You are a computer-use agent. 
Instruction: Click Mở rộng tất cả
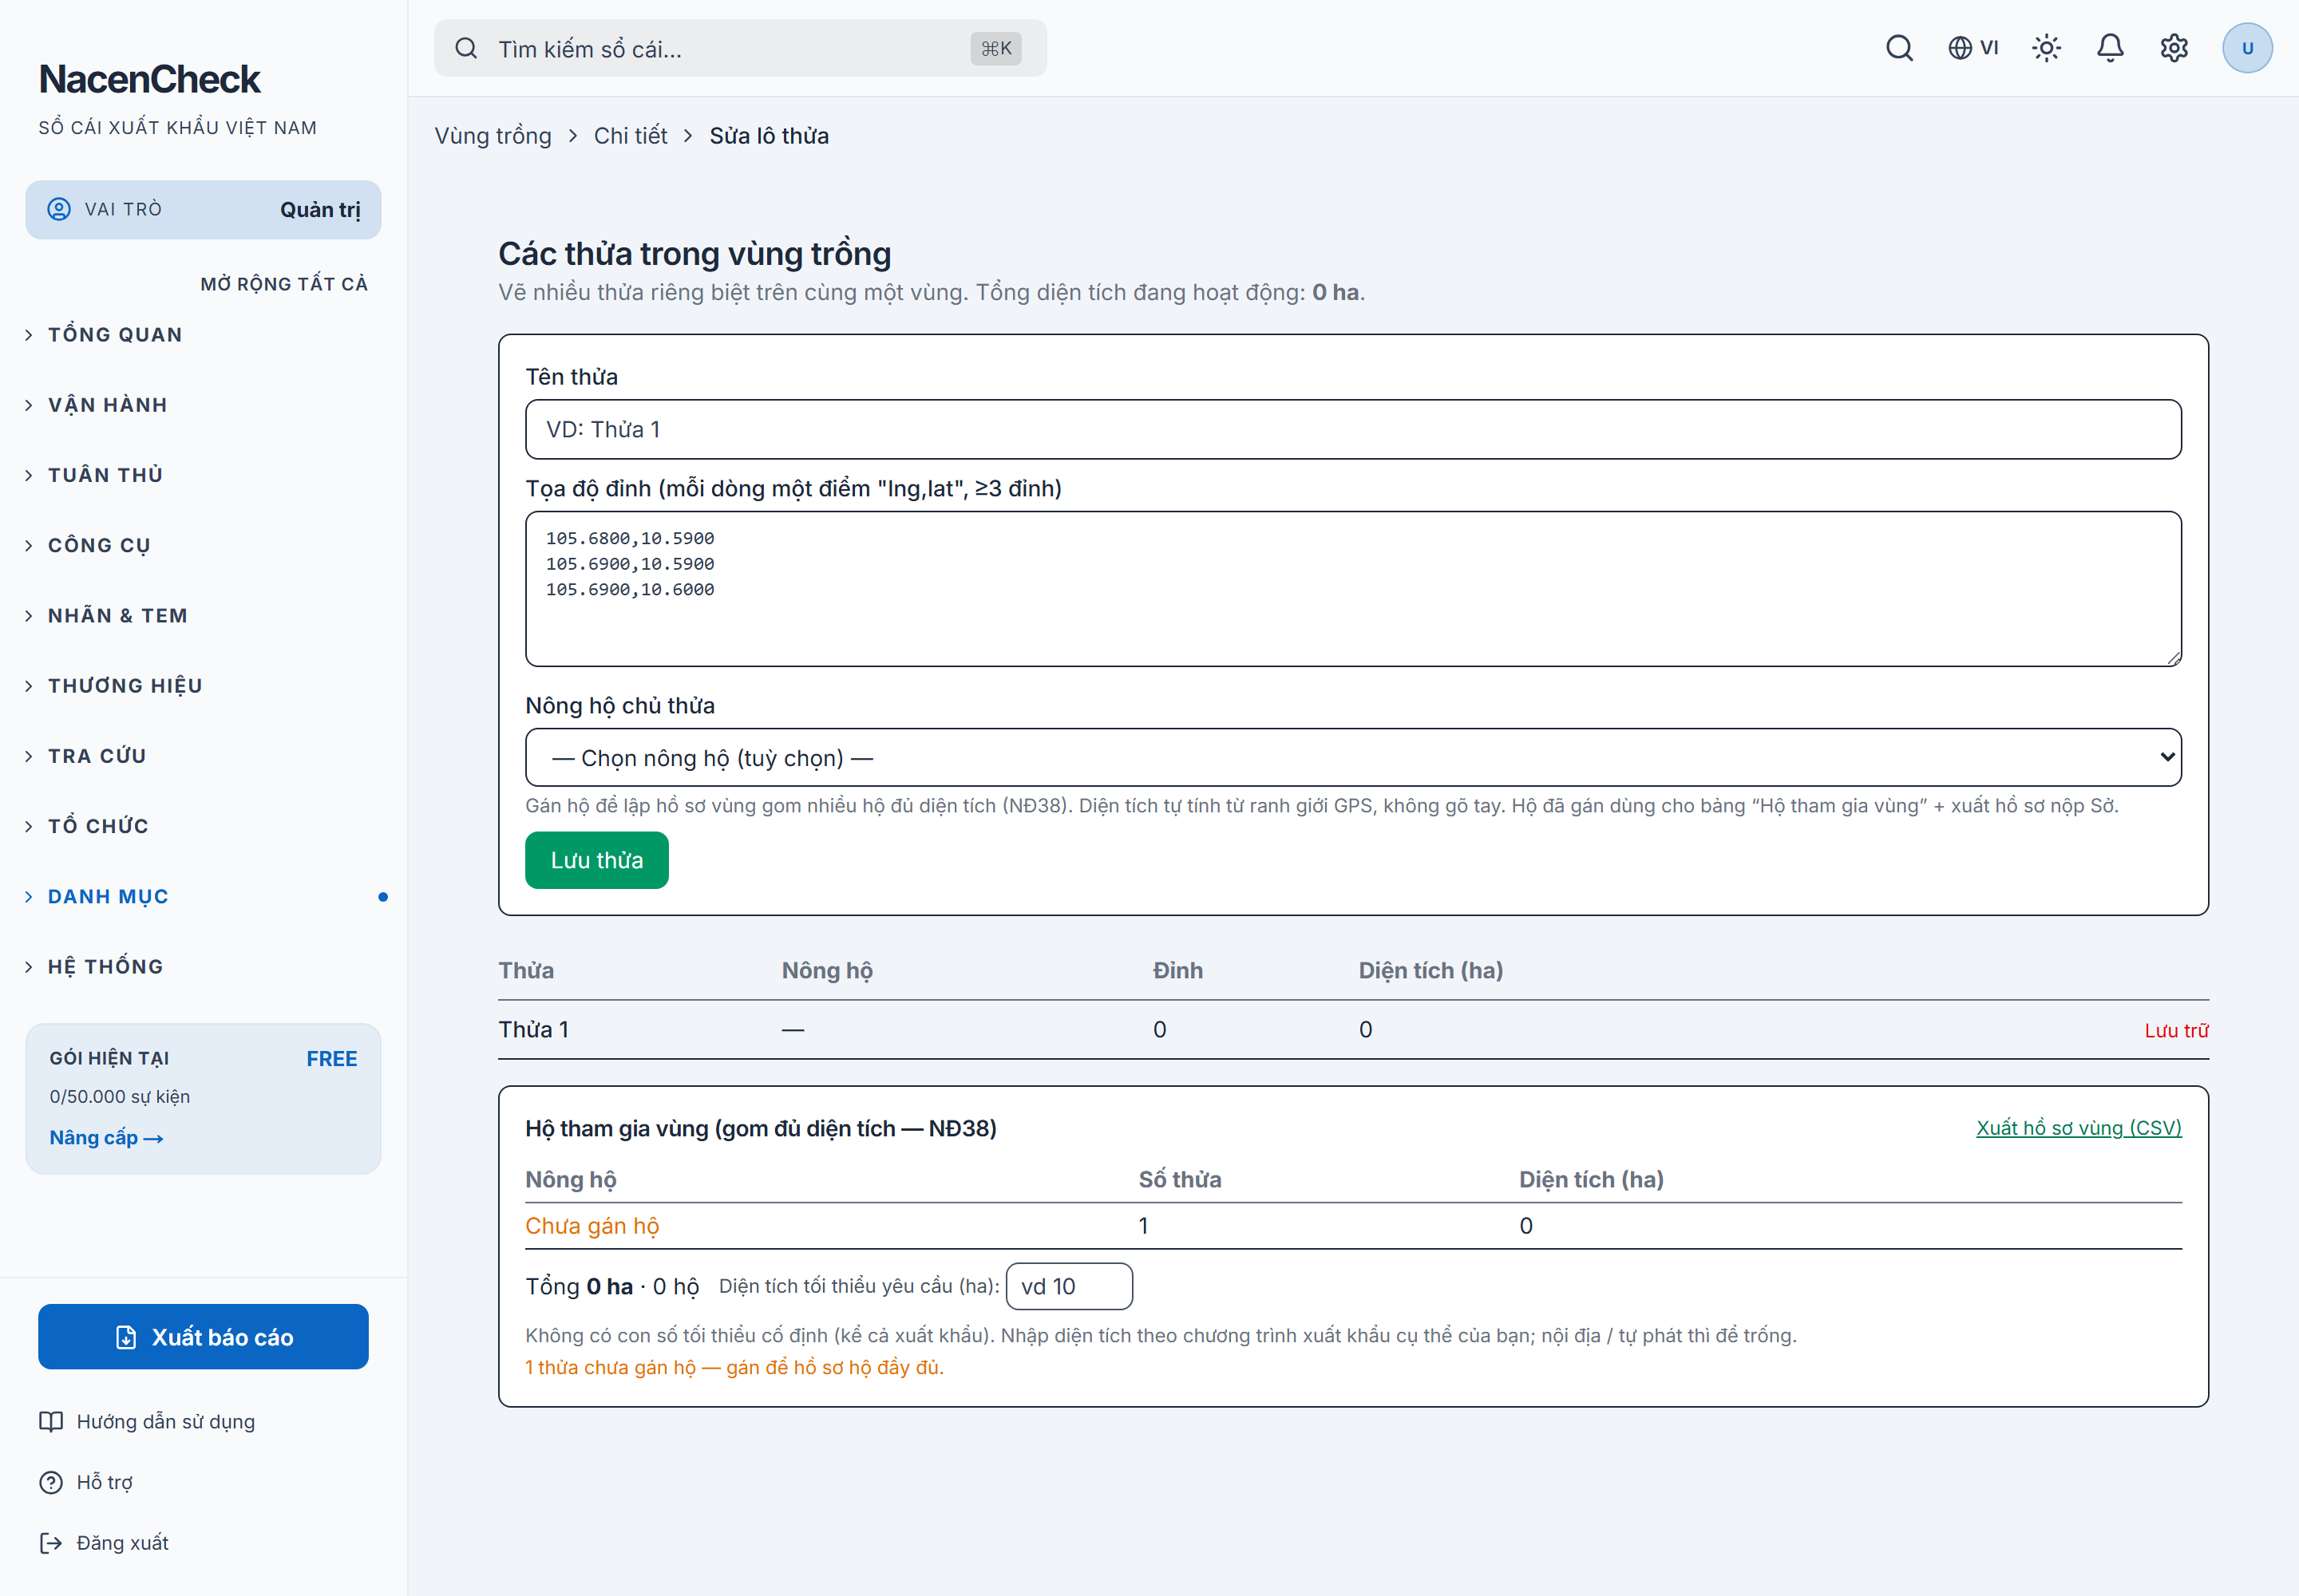click(x=284, y=284)
